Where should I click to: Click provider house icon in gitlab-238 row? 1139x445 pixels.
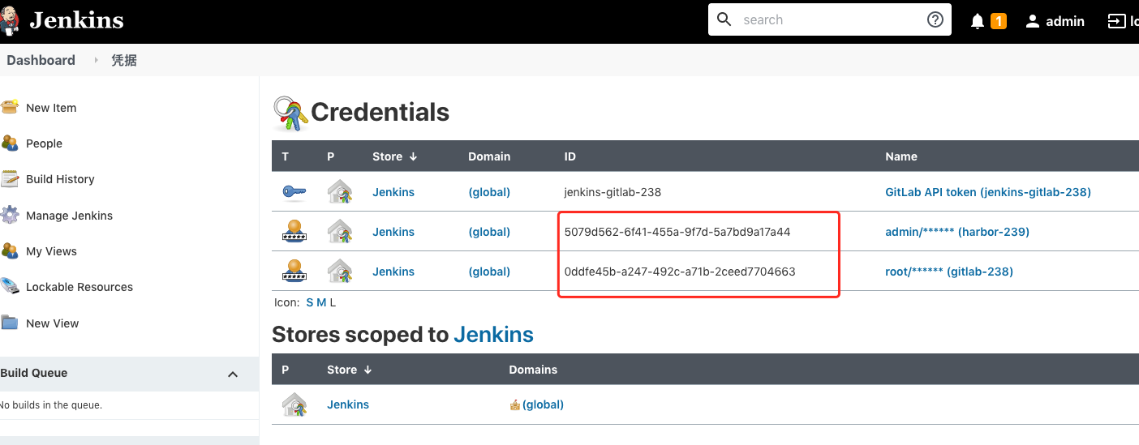[x=340, y=272]
